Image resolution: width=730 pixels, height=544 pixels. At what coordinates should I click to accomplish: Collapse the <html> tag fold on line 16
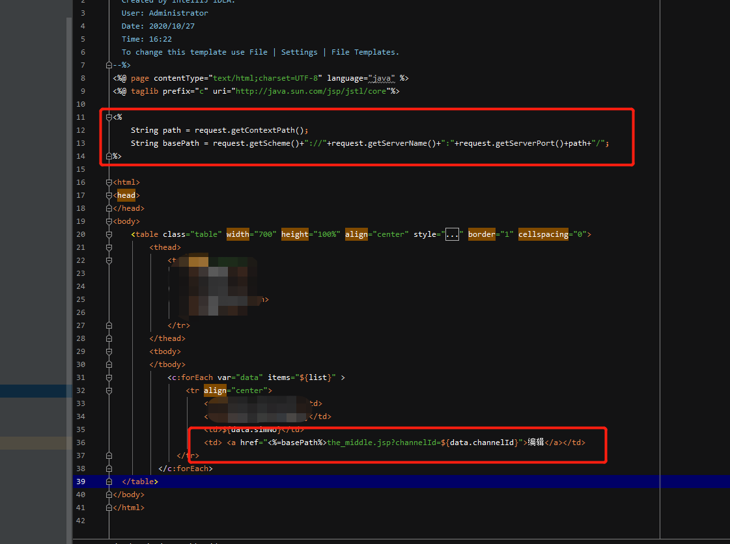(109, 182)
